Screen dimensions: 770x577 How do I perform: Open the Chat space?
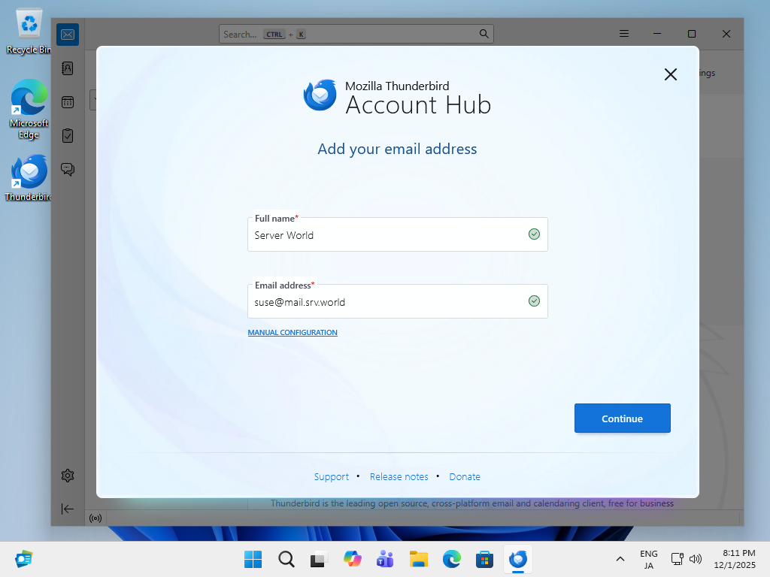pyautogui.click(x=68, y=169)
